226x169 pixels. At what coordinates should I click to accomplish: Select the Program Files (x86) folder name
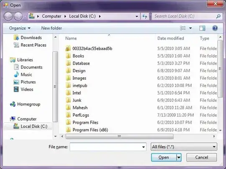90,130
